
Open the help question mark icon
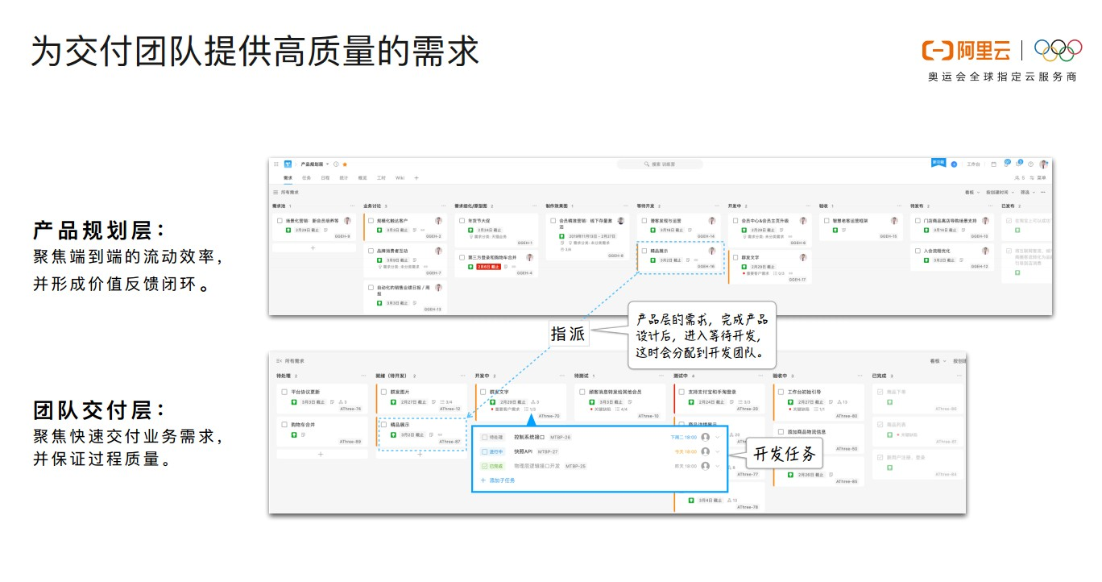coord(1031,164)
